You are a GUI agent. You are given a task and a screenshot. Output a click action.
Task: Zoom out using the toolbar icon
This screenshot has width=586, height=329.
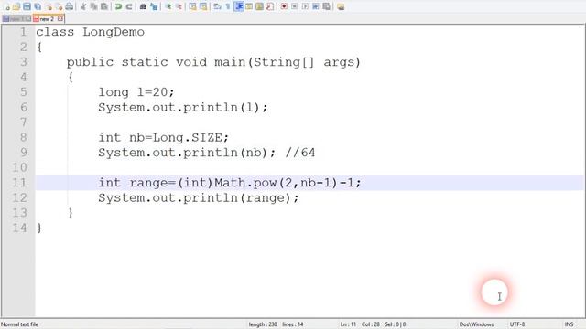(179, 6)
